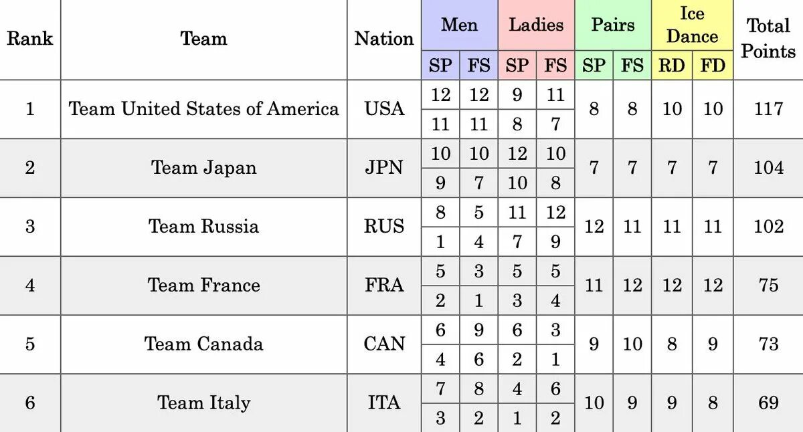This screenshot has width=803, height=432.
Task: Open Team United States of America
Action: [204, 108]
